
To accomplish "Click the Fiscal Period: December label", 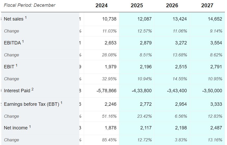I will [29, 5].
